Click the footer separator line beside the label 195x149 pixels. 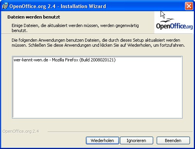(x=120, y=132)
